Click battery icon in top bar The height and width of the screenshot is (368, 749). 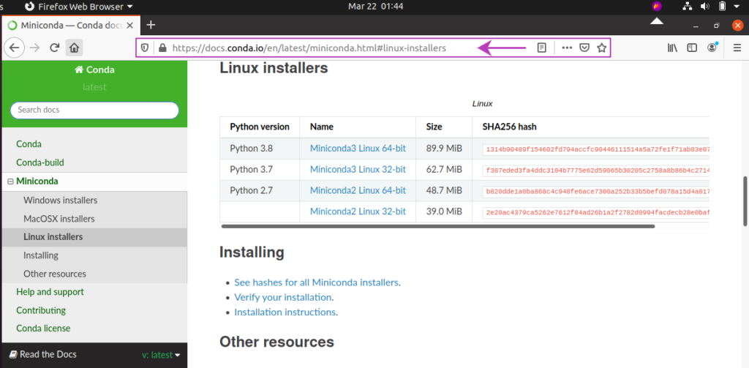coord(722,6)
